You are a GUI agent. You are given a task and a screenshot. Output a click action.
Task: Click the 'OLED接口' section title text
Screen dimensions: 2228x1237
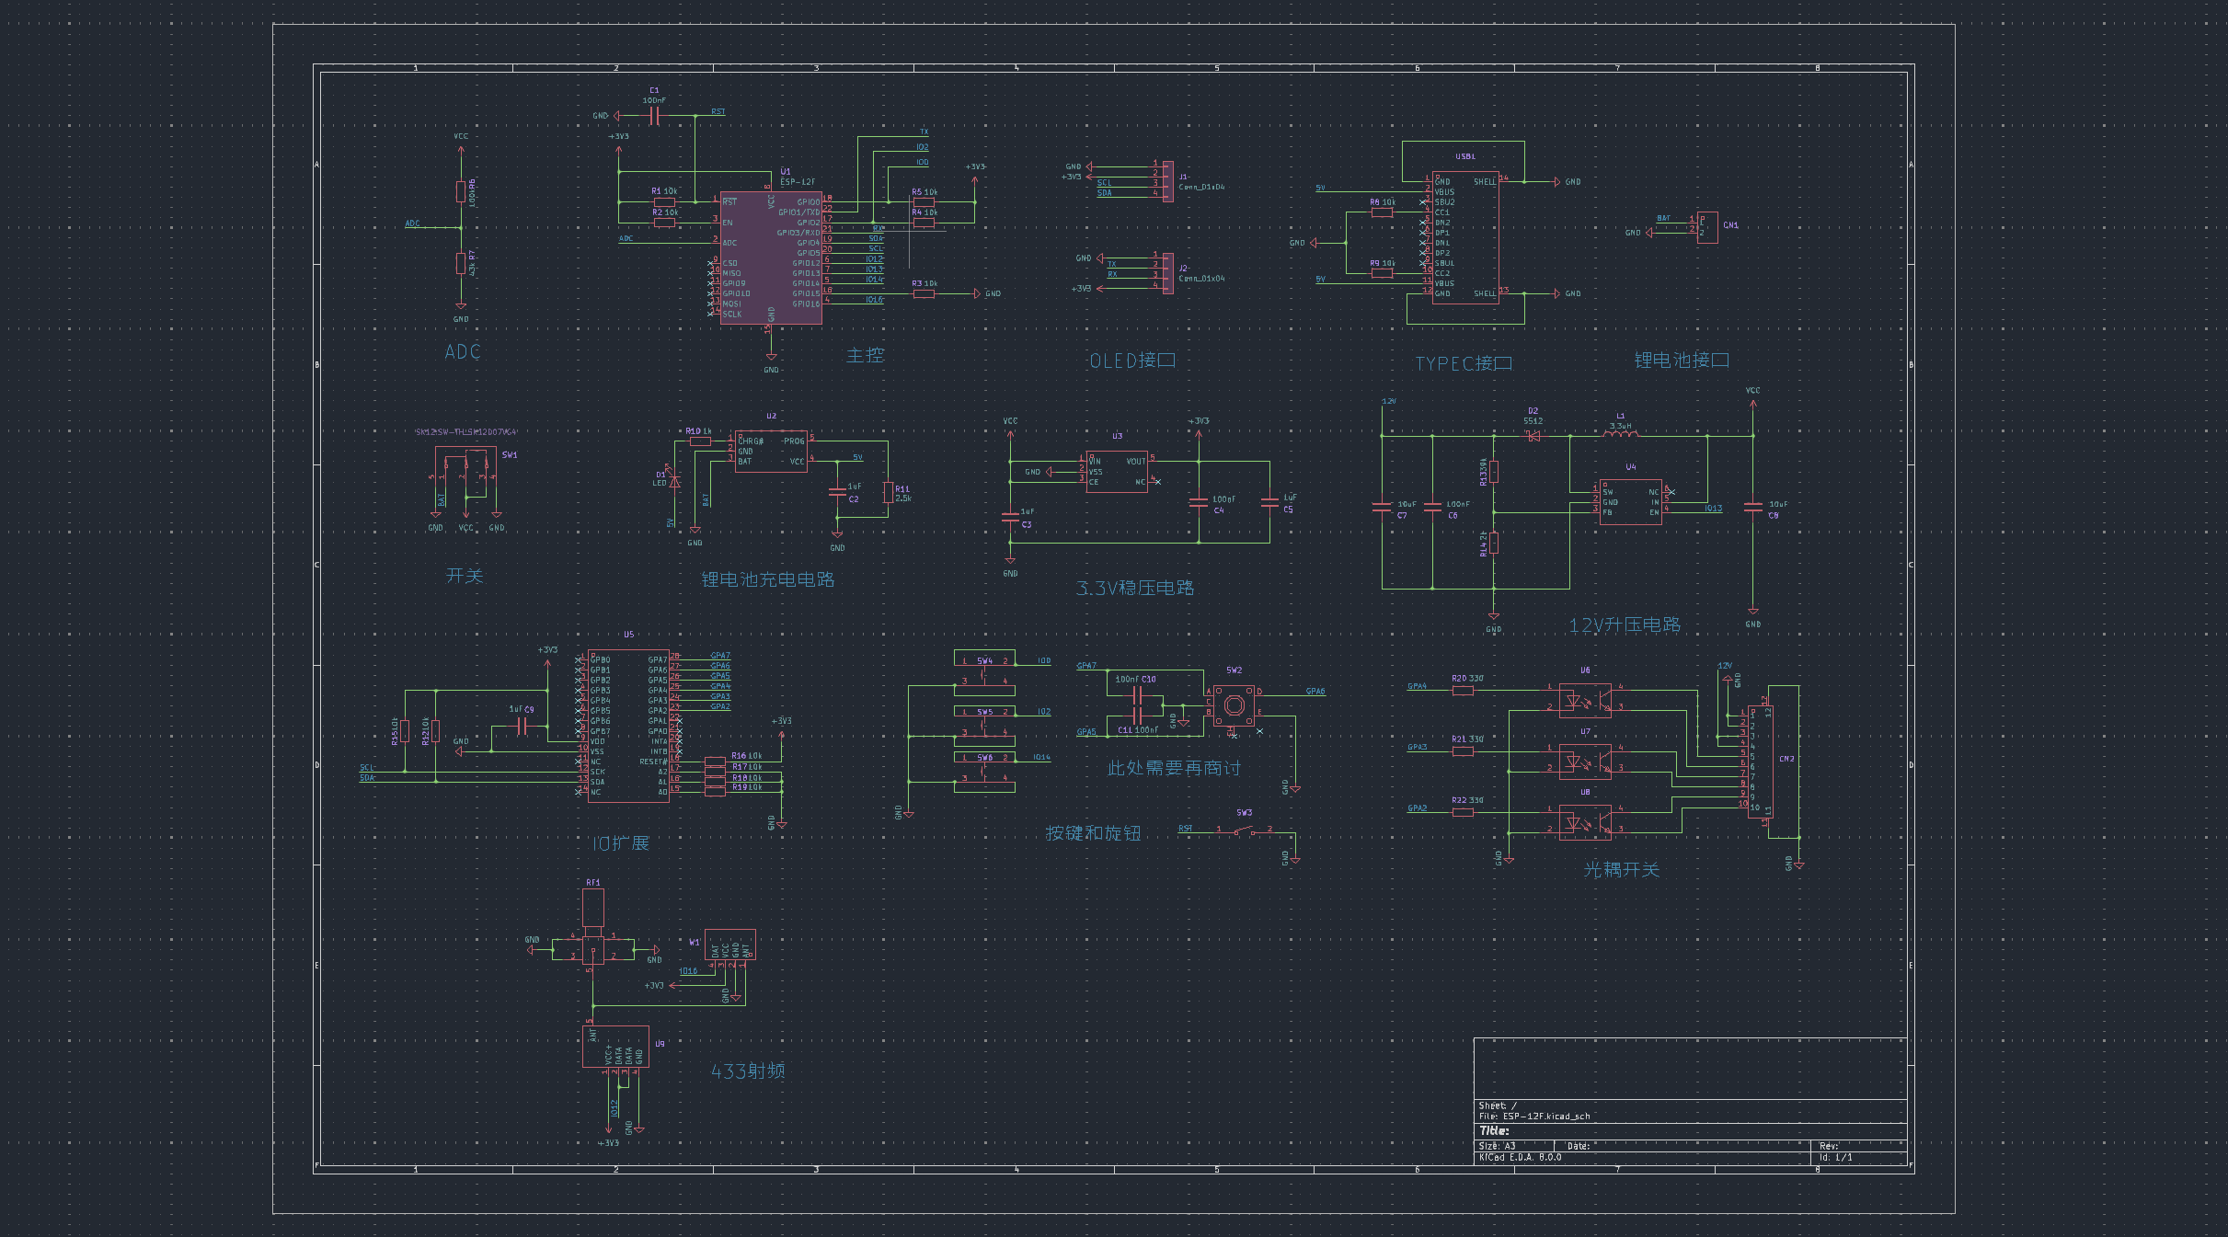[x=1132, y=361]
